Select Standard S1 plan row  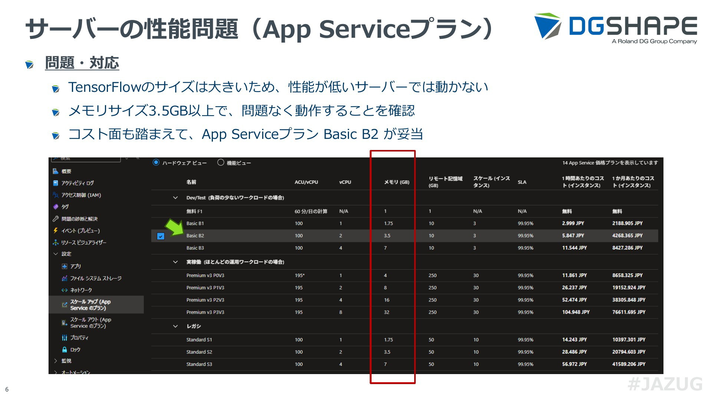[405, 340]
